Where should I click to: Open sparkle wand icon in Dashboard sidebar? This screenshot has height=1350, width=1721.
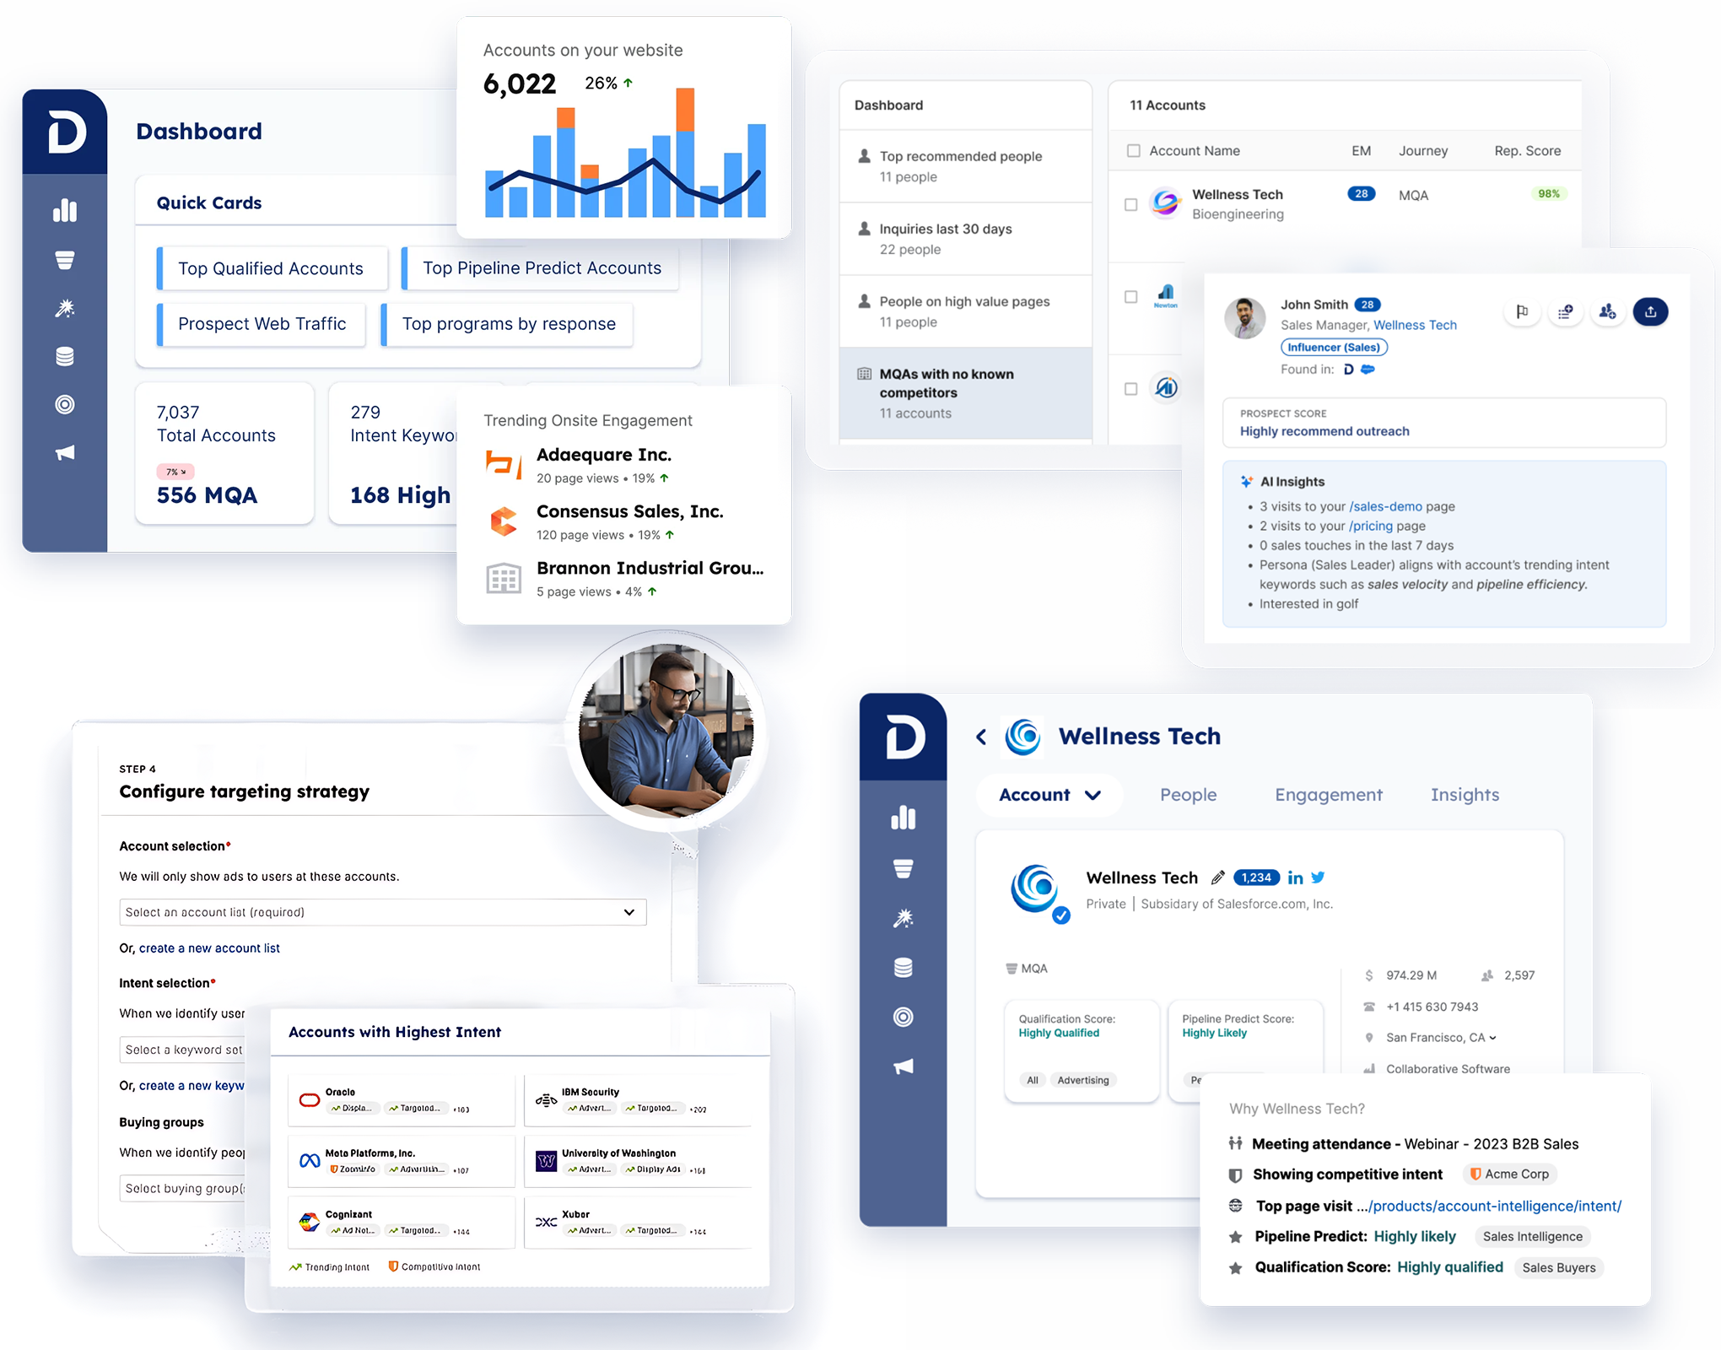65,308
